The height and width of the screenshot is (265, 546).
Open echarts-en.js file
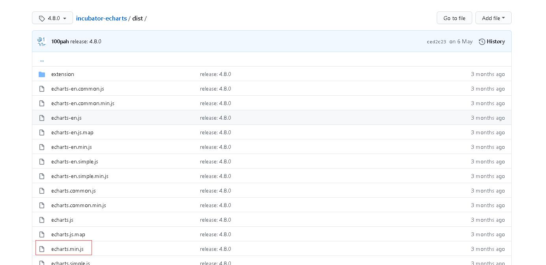click(x=66, y=118)
